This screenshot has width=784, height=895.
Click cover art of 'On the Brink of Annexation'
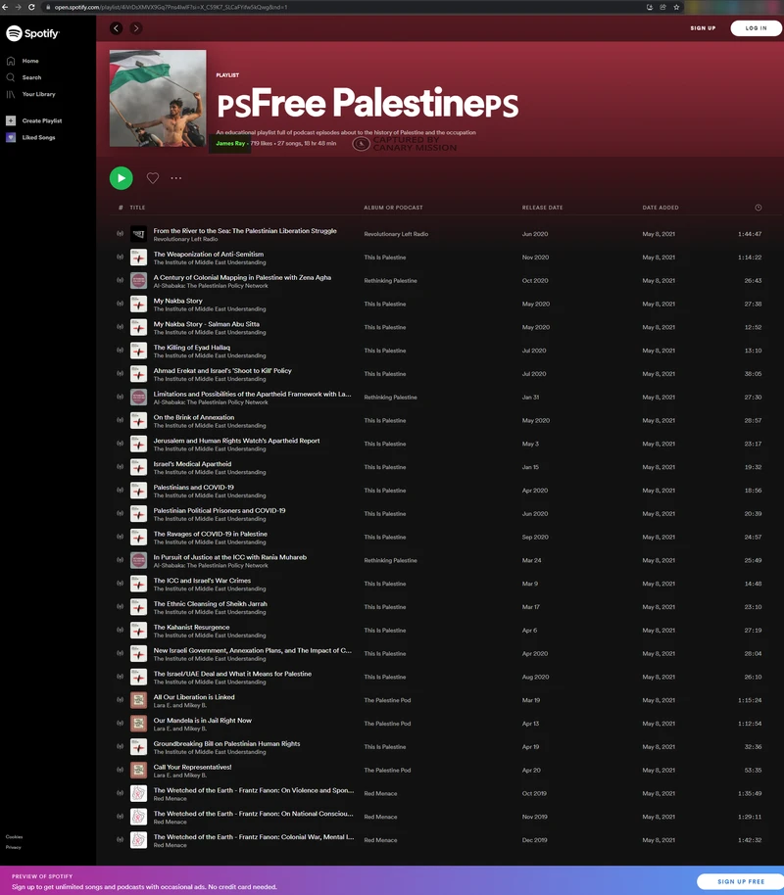pyautogui.click(x=139, y=421)
